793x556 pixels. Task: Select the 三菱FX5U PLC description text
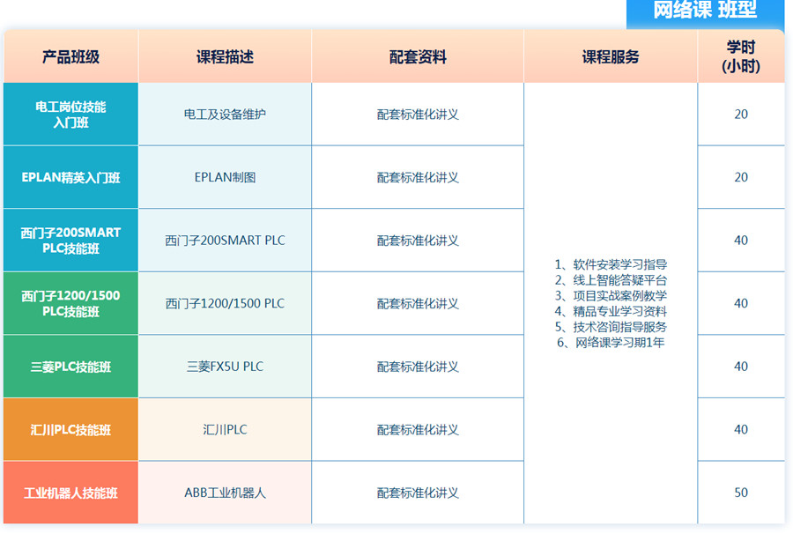click(x=225, y=367)
